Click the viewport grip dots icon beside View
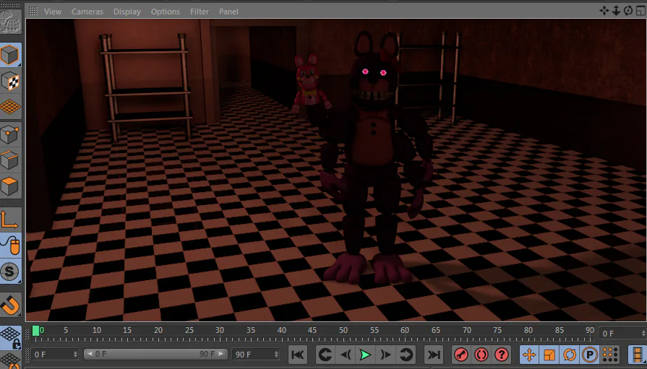The height and width of the screenshot is (369, 647). point(33,11)
